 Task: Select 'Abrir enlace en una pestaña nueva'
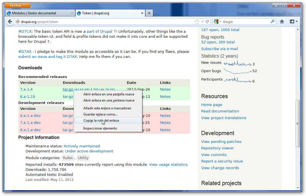click(x=109, y=94)
